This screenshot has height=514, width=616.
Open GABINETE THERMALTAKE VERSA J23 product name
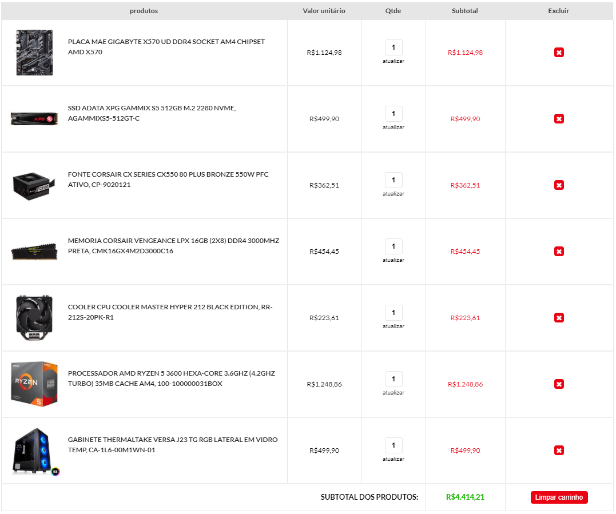pyautogui.click(x=173, y=445)
